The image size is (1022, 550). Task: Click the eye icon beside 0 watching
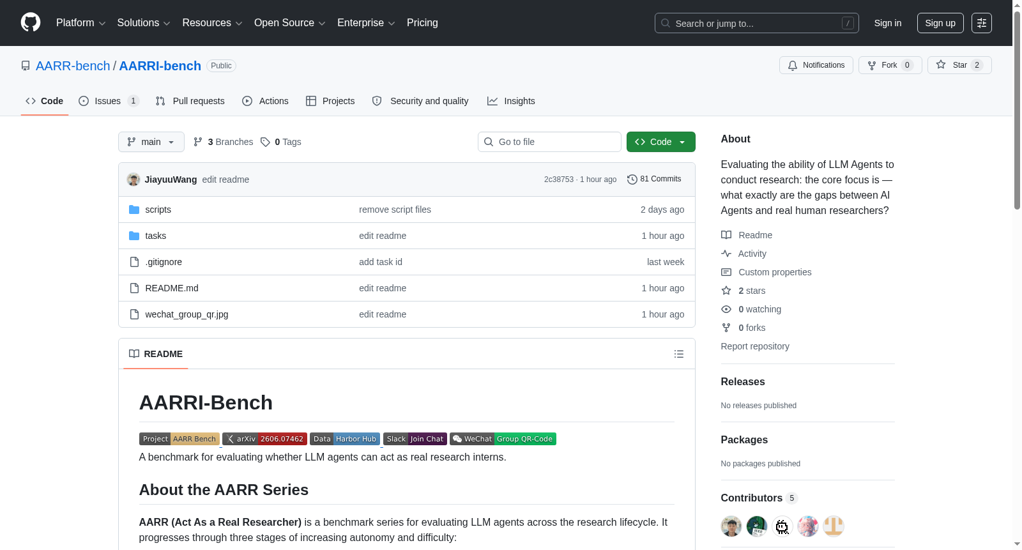tap(726, 309)
